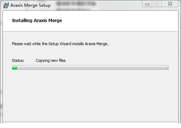Click the "Araxis Merge Setup" window title
This screenshot has width=181, height=128.
click(31, 5)
